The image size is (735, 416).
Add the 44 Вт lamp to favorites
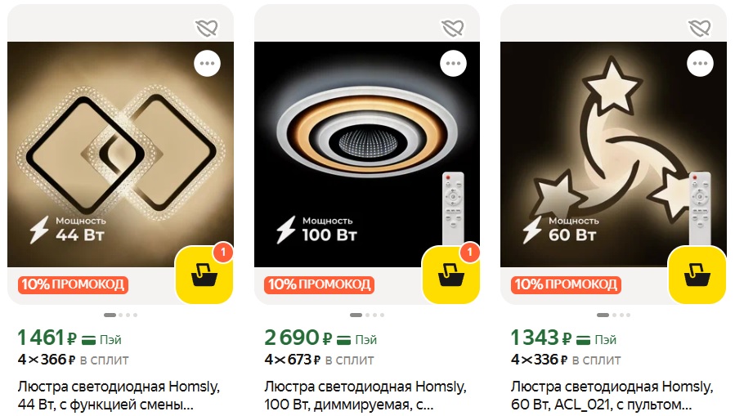click(x=207, y=28)
